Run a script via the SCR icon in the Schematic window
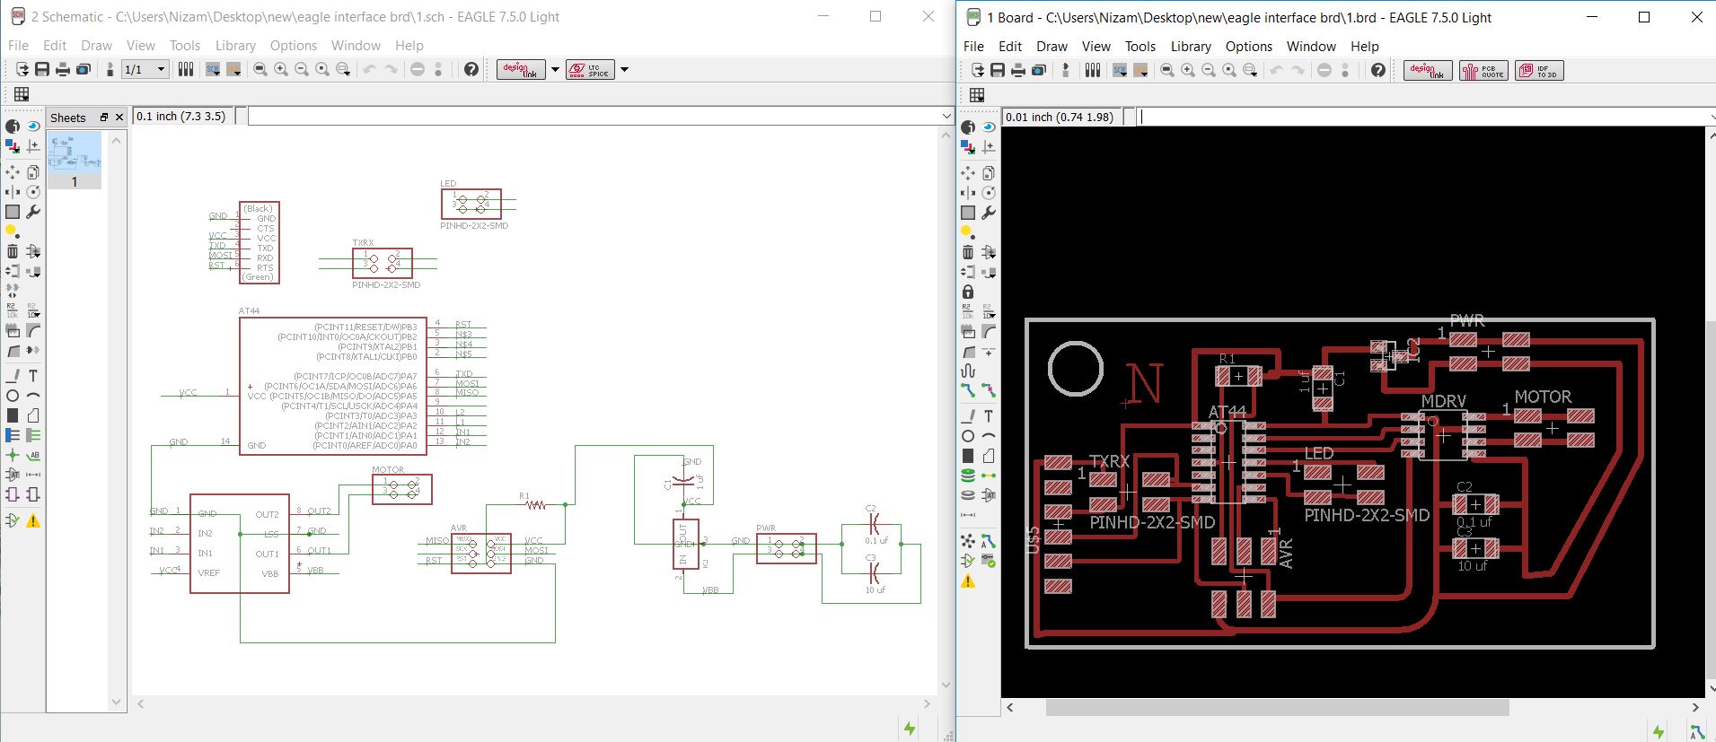The width and height of the screenshot is (1716, 742). (x=214, y=69)
